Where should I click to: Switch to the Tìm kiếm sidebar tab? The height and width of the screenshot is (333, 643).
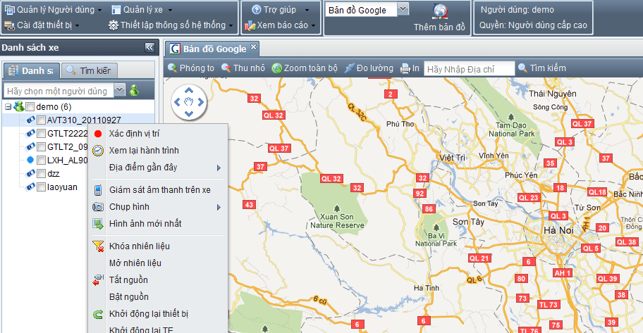point(90,71)
